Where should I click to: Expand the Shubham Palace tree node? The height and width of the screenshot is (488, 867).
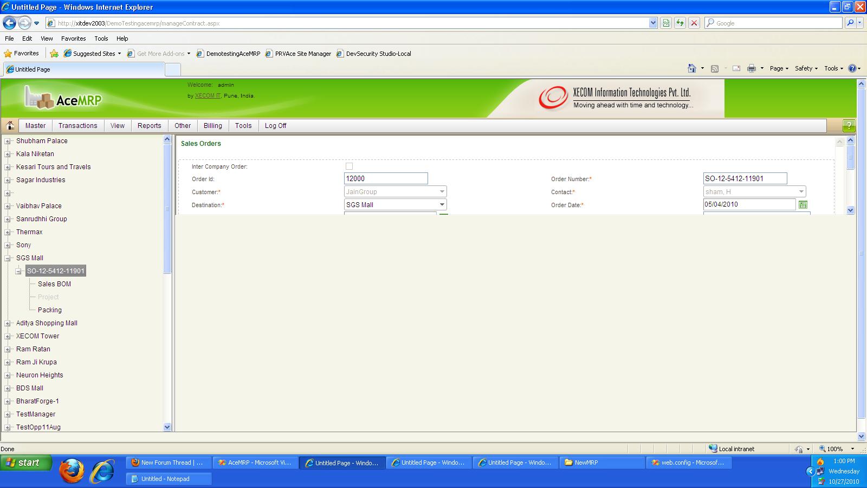pyautogui.click(x=8, y=141)
